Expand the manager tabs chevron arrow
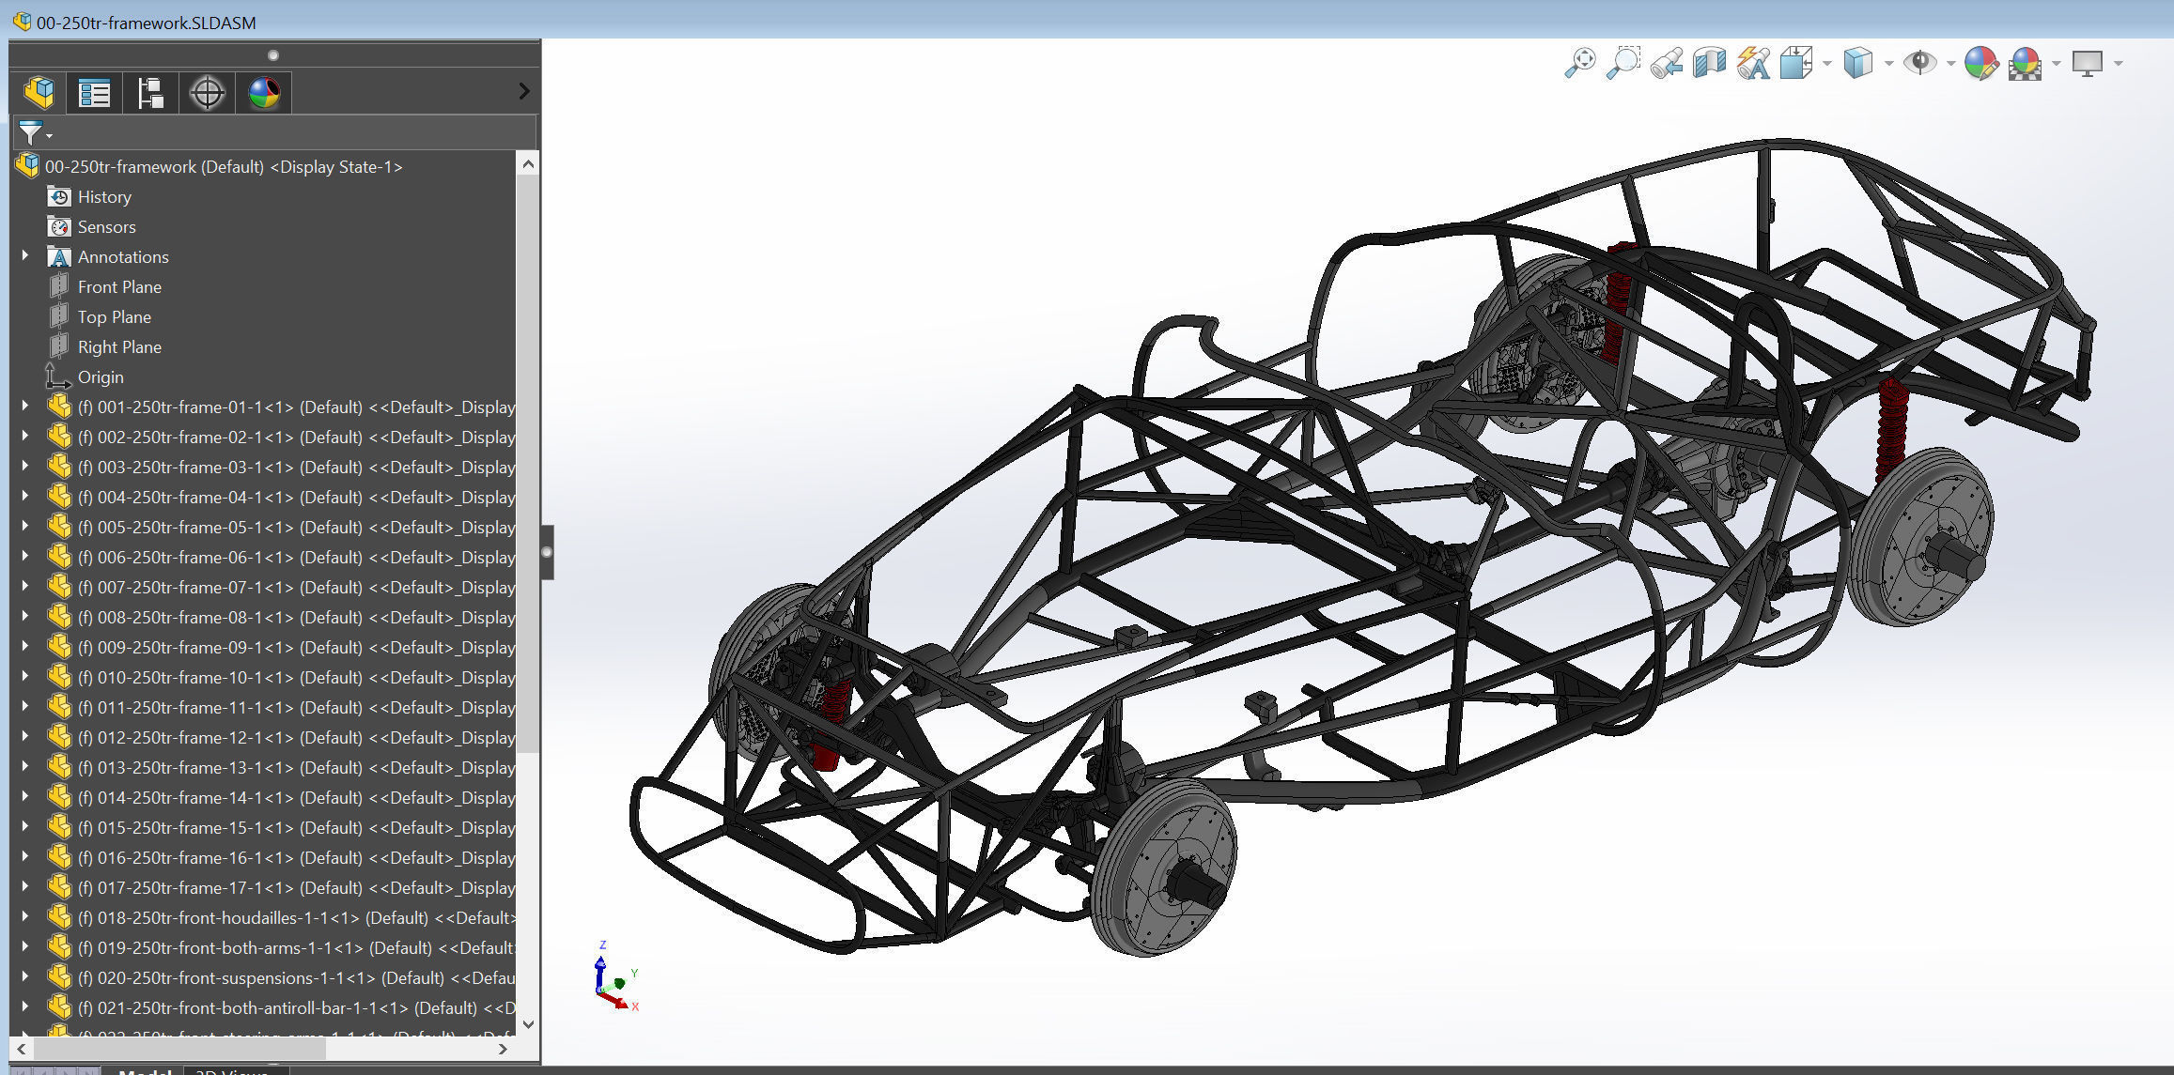The image size is (2174, 1075). click(x=524, y=91)
